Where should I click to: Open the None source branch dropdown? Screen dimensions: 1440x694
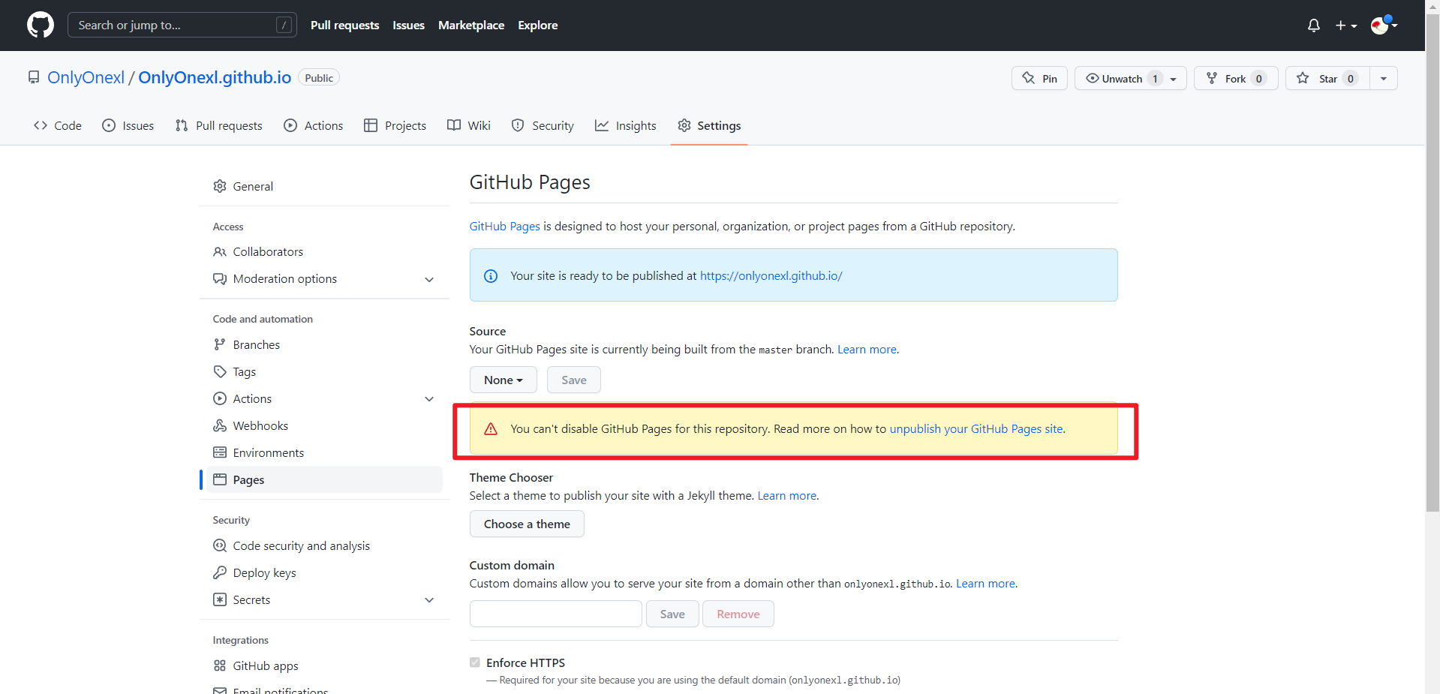(503, 380)
